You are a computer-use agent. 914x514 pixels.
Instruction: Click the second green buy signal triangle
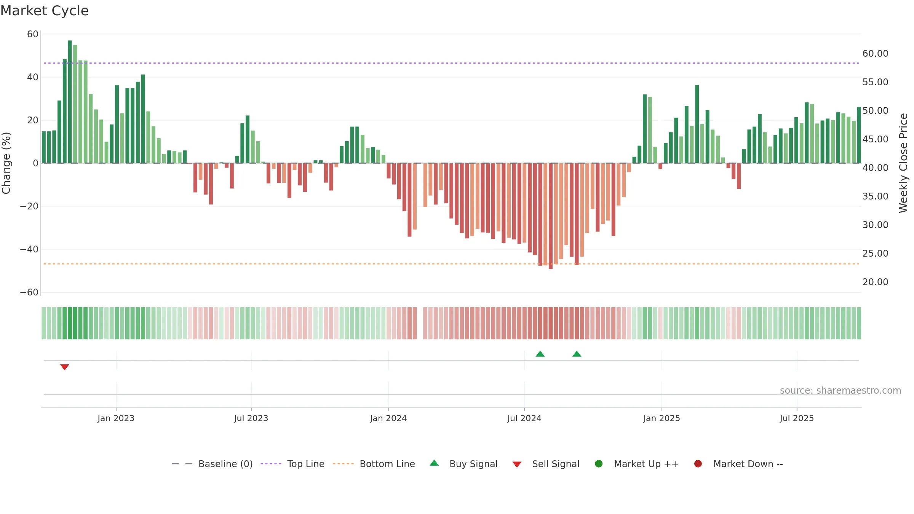577,354
